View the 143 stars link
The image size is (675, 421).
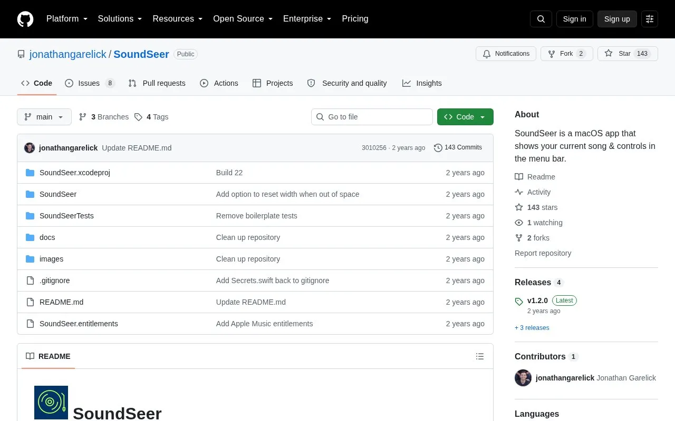pyautogui.click(x=536, y=207)
